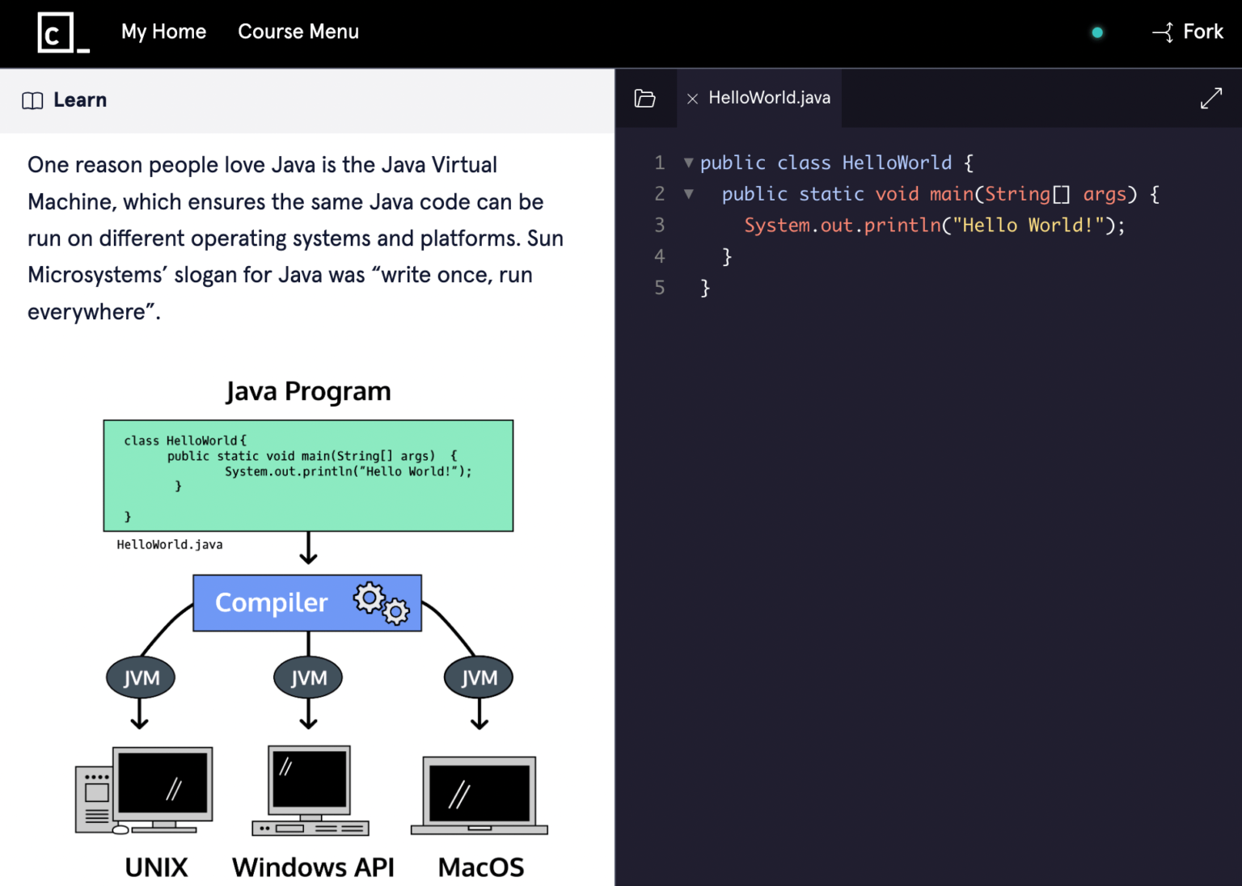The height and width of the screenshot is (886, 1242).
Task: Click line number 5 in the gutter
Action: (x=659, y=288)
